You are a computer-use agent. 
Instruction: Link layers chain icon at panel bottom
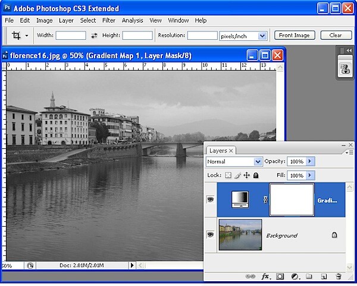[250, 277]
